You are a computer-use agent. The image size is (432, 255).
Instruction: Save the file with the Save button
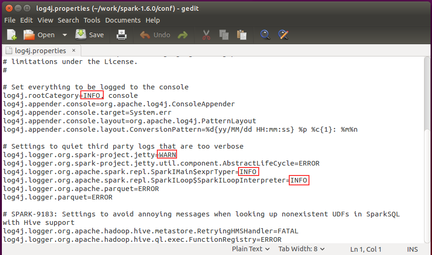(90, 35)
